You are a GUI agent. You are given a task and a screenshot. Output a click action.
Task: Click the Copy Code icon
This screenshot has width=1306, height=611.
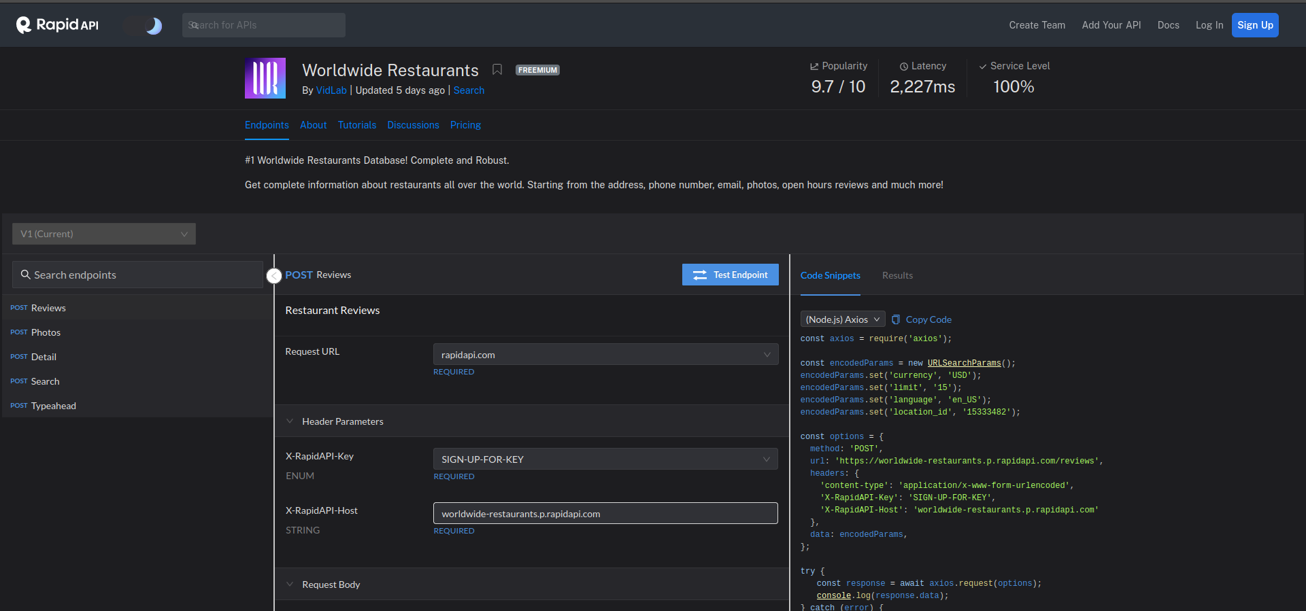coord(896,319)
